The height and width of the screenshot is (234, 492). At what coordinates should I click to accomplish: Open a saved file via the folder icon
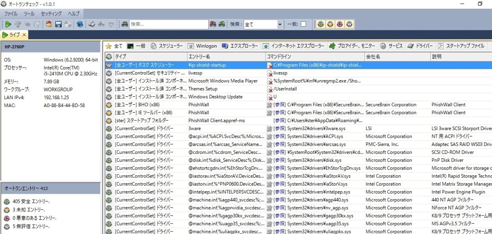(49, 24)
